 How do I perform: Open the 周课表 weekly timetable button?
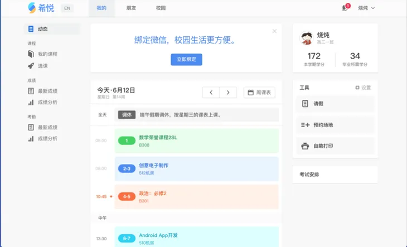[259, 93]
